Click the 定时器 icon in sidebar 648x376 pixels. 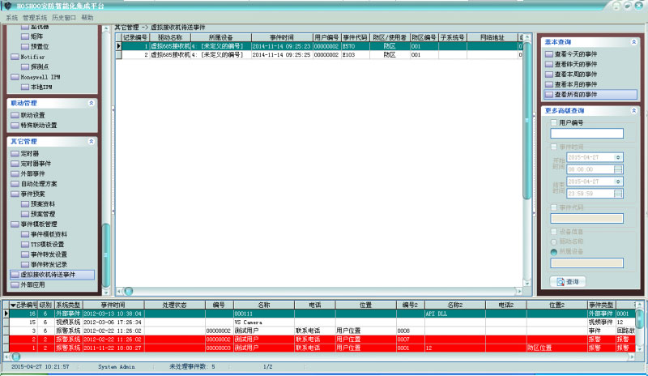pyautogui.click(x=15, y=153)
